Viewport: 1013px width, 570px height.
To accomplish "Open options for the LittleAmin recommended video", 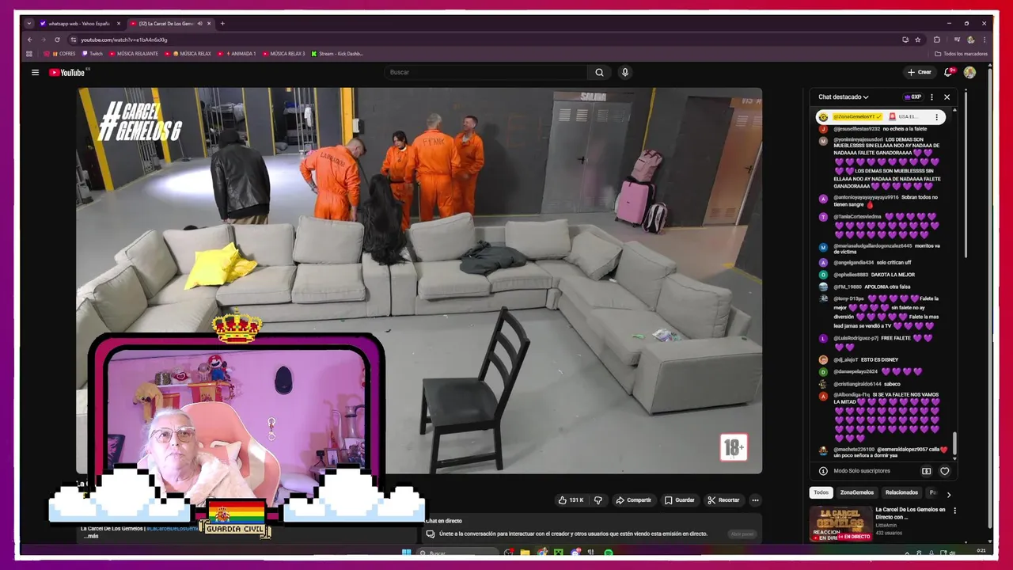I will pos(954,511).
